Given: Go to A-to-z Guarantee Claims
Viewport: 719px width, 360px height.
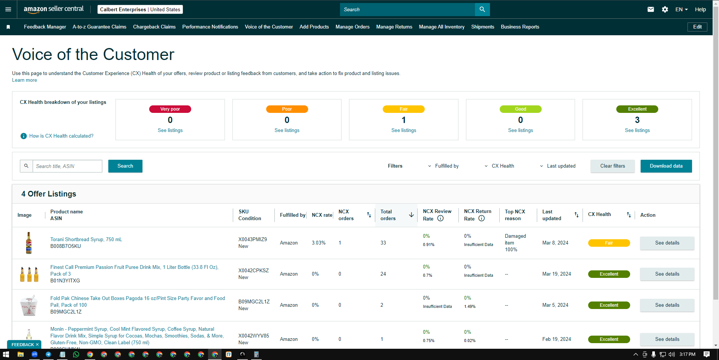Looking at the screenshot, I should 99,27.
